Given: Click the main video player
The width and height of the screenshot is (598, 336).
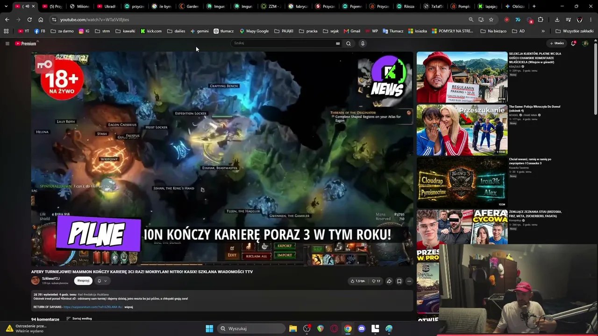Looking at the screenshot, I should (222, 159).
